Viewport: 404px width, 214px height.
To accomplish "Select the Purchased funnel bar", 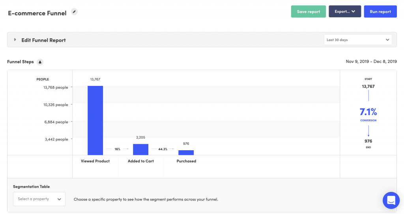I will (x=186, y=153).
